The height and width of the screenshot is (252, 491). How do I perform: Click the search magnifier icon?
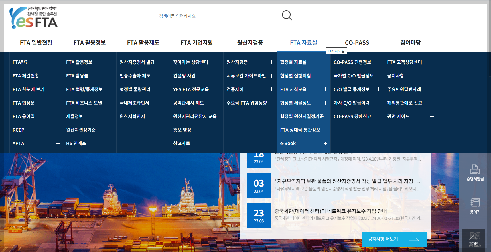coord(287,15)
